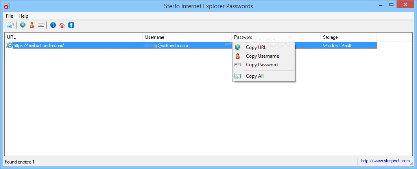Choose Copy Username from context menu

pyautogui.click(x=264, y=56)
